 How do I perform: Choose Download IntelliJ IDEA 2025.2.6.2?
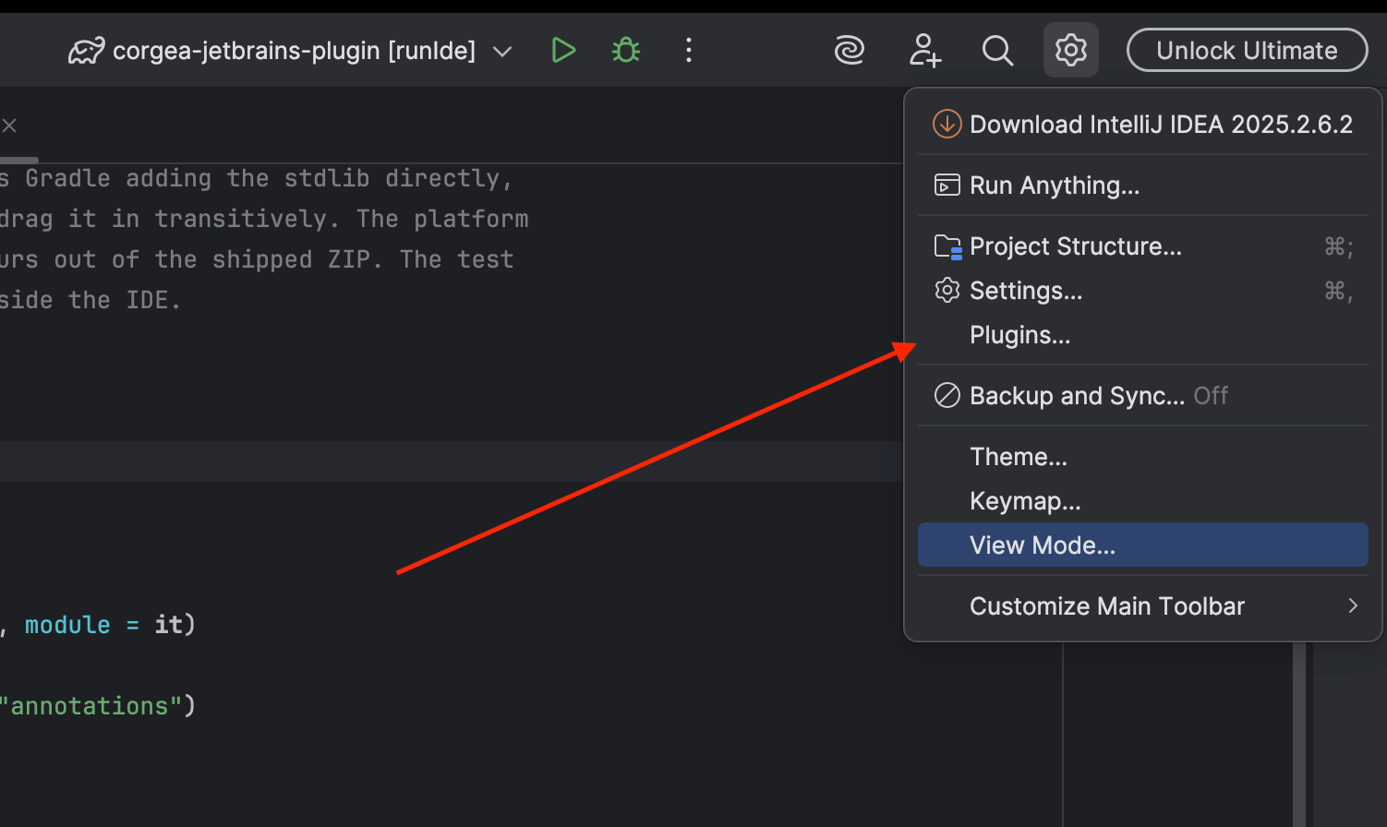click(x=1143, y=124)
